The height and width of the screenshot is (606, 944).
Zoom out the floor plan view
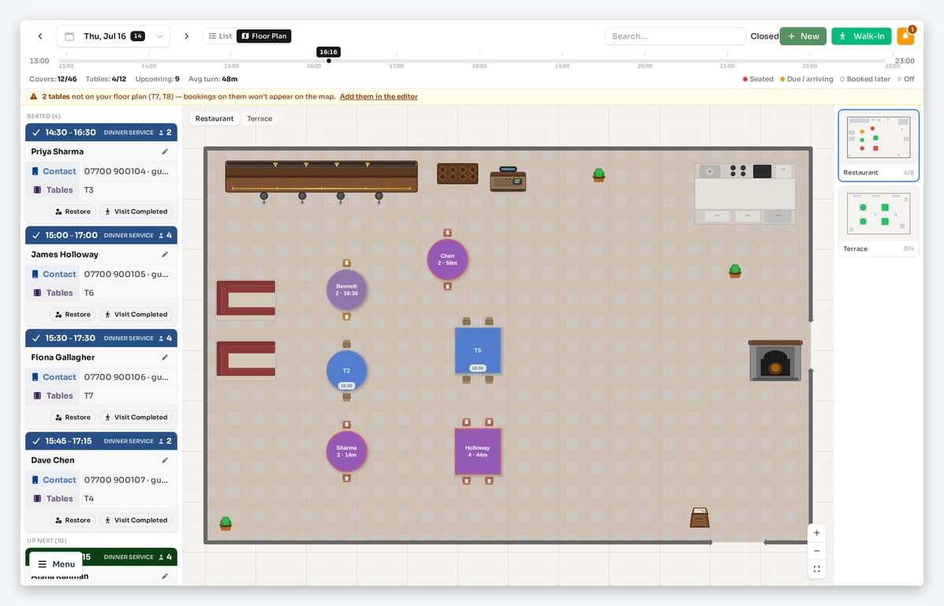pyautogui.click(x=816, y=552)
